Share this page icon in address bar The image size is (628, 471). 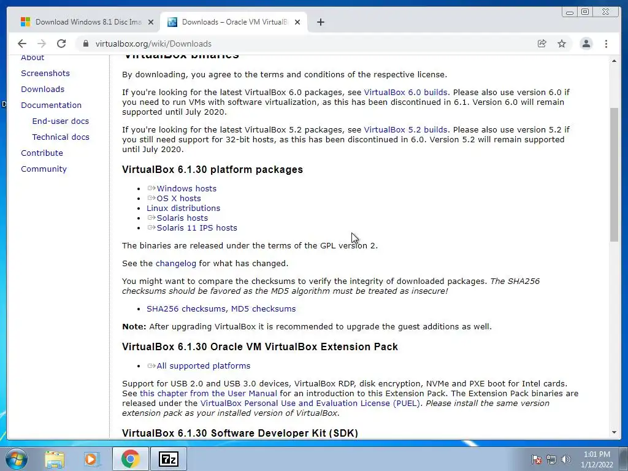coord(542,44)
